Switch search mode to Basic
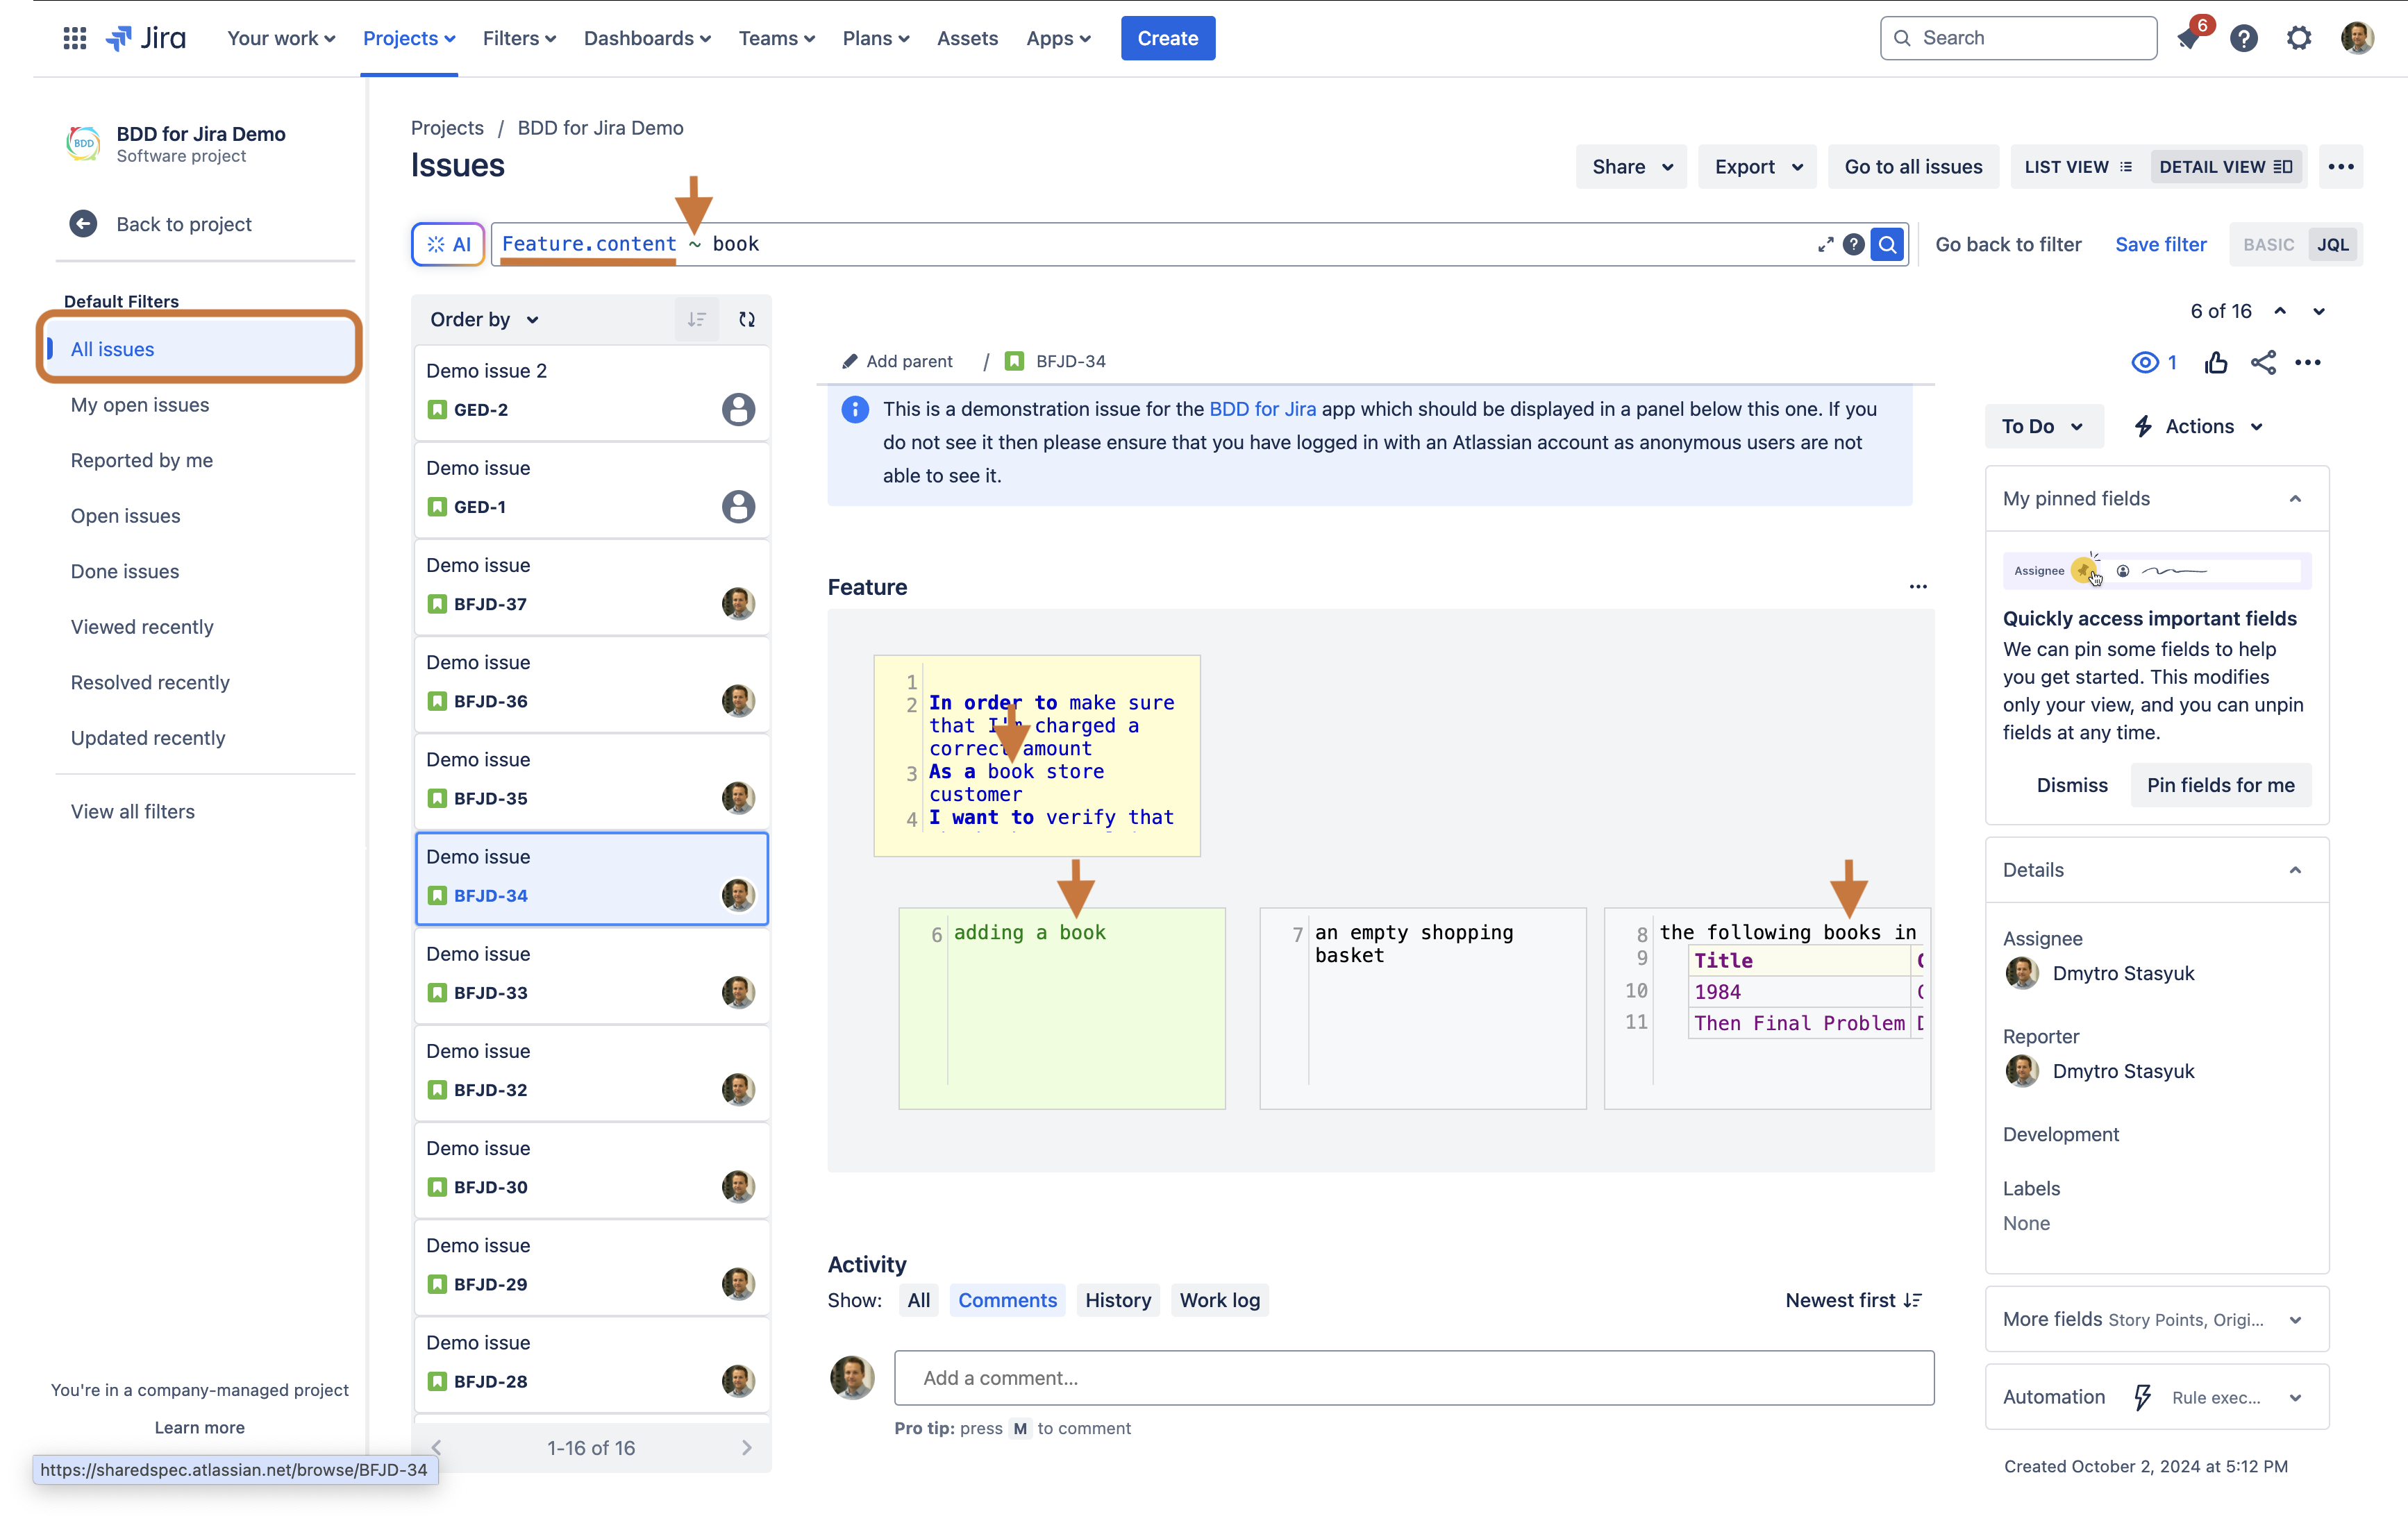Image resolution: width=2408 pixels, height=1523 pixels. point(2268,244)
